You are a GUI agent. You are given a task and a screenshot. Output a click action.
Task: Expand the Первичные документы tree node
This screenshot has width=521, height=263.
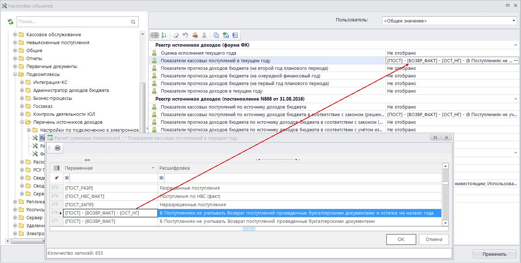(x=15, y=67)
